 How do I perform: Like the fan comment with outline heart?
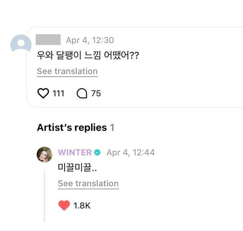pos(44,93)
